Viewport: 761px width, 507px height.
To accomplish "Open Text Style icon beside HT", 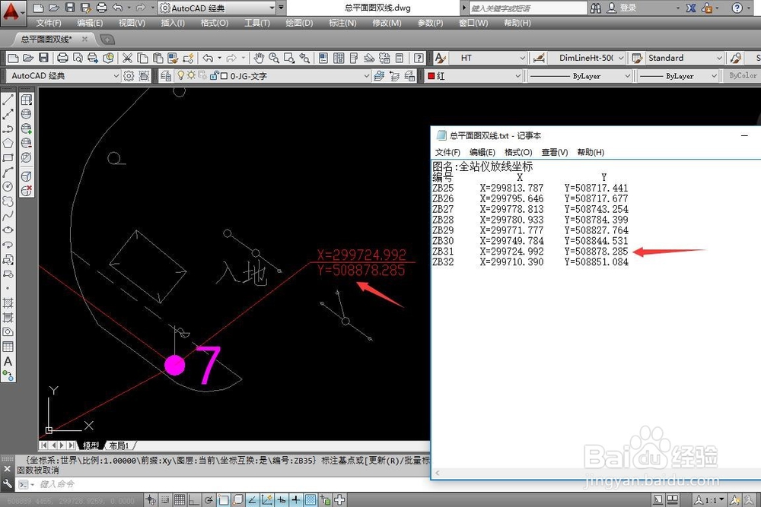I will 440,59.
